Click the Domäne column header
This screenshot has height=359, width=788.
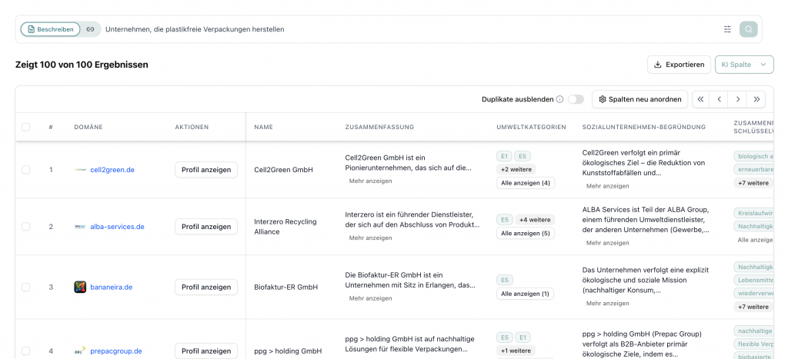(88, 127)
